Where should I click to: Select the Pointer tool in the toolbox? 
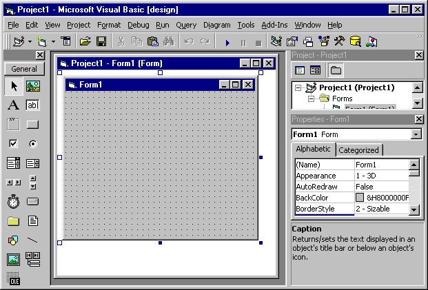(x=14, y=86)
